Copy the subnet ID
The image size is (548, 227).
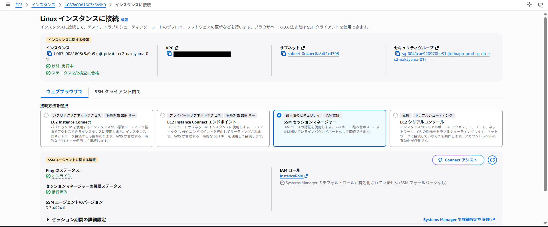tap(283, 54)
